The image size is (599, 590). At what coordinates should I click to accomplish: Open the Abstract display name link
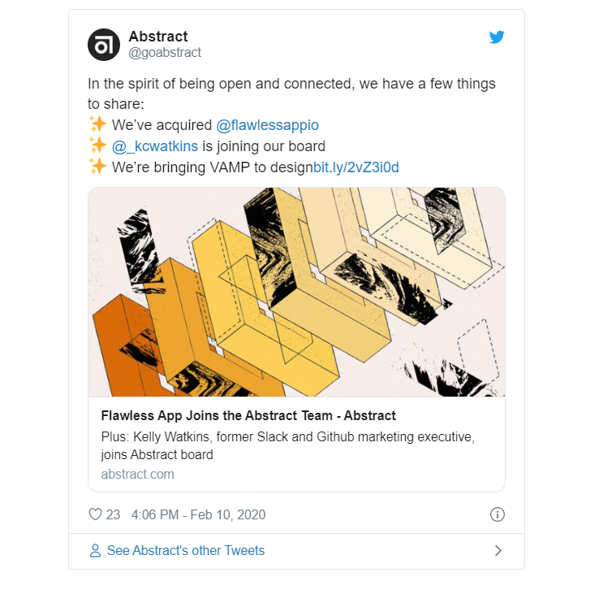tap(158, 37)
